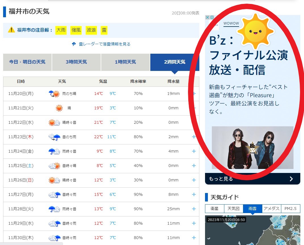Click the 40% precipitation value on 11月25日

point(138,166)
